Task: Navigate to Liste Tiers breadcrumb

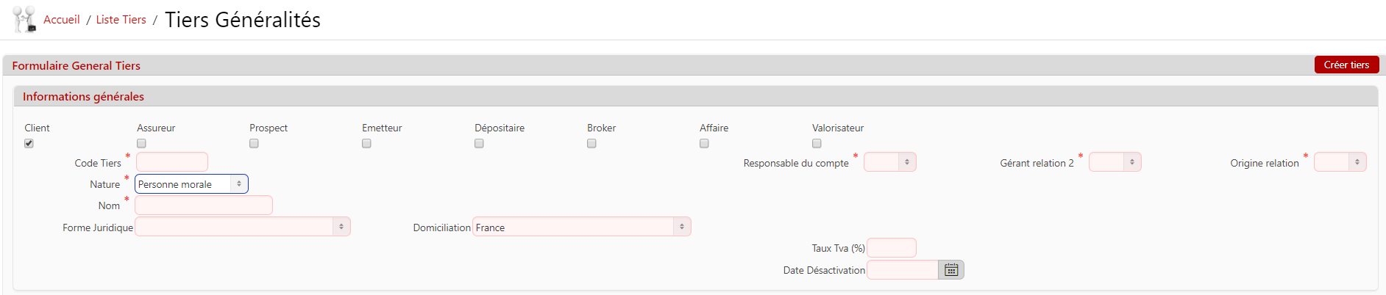Action: pyautogui.click(x=121, y=20)
